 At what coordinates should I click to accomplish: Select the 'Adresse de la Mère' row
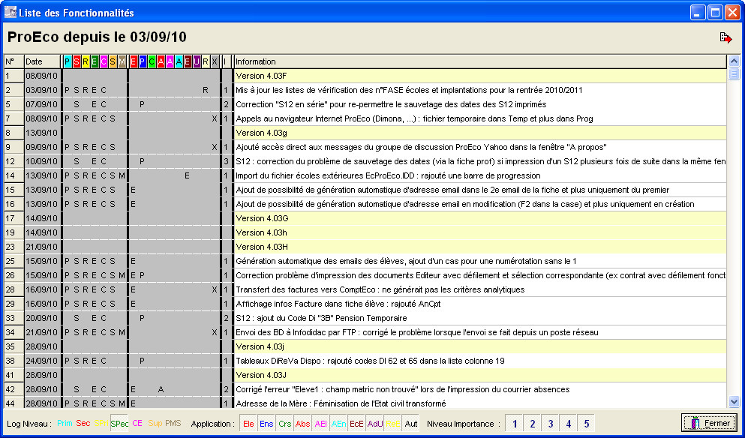click(x=365, y=403)
